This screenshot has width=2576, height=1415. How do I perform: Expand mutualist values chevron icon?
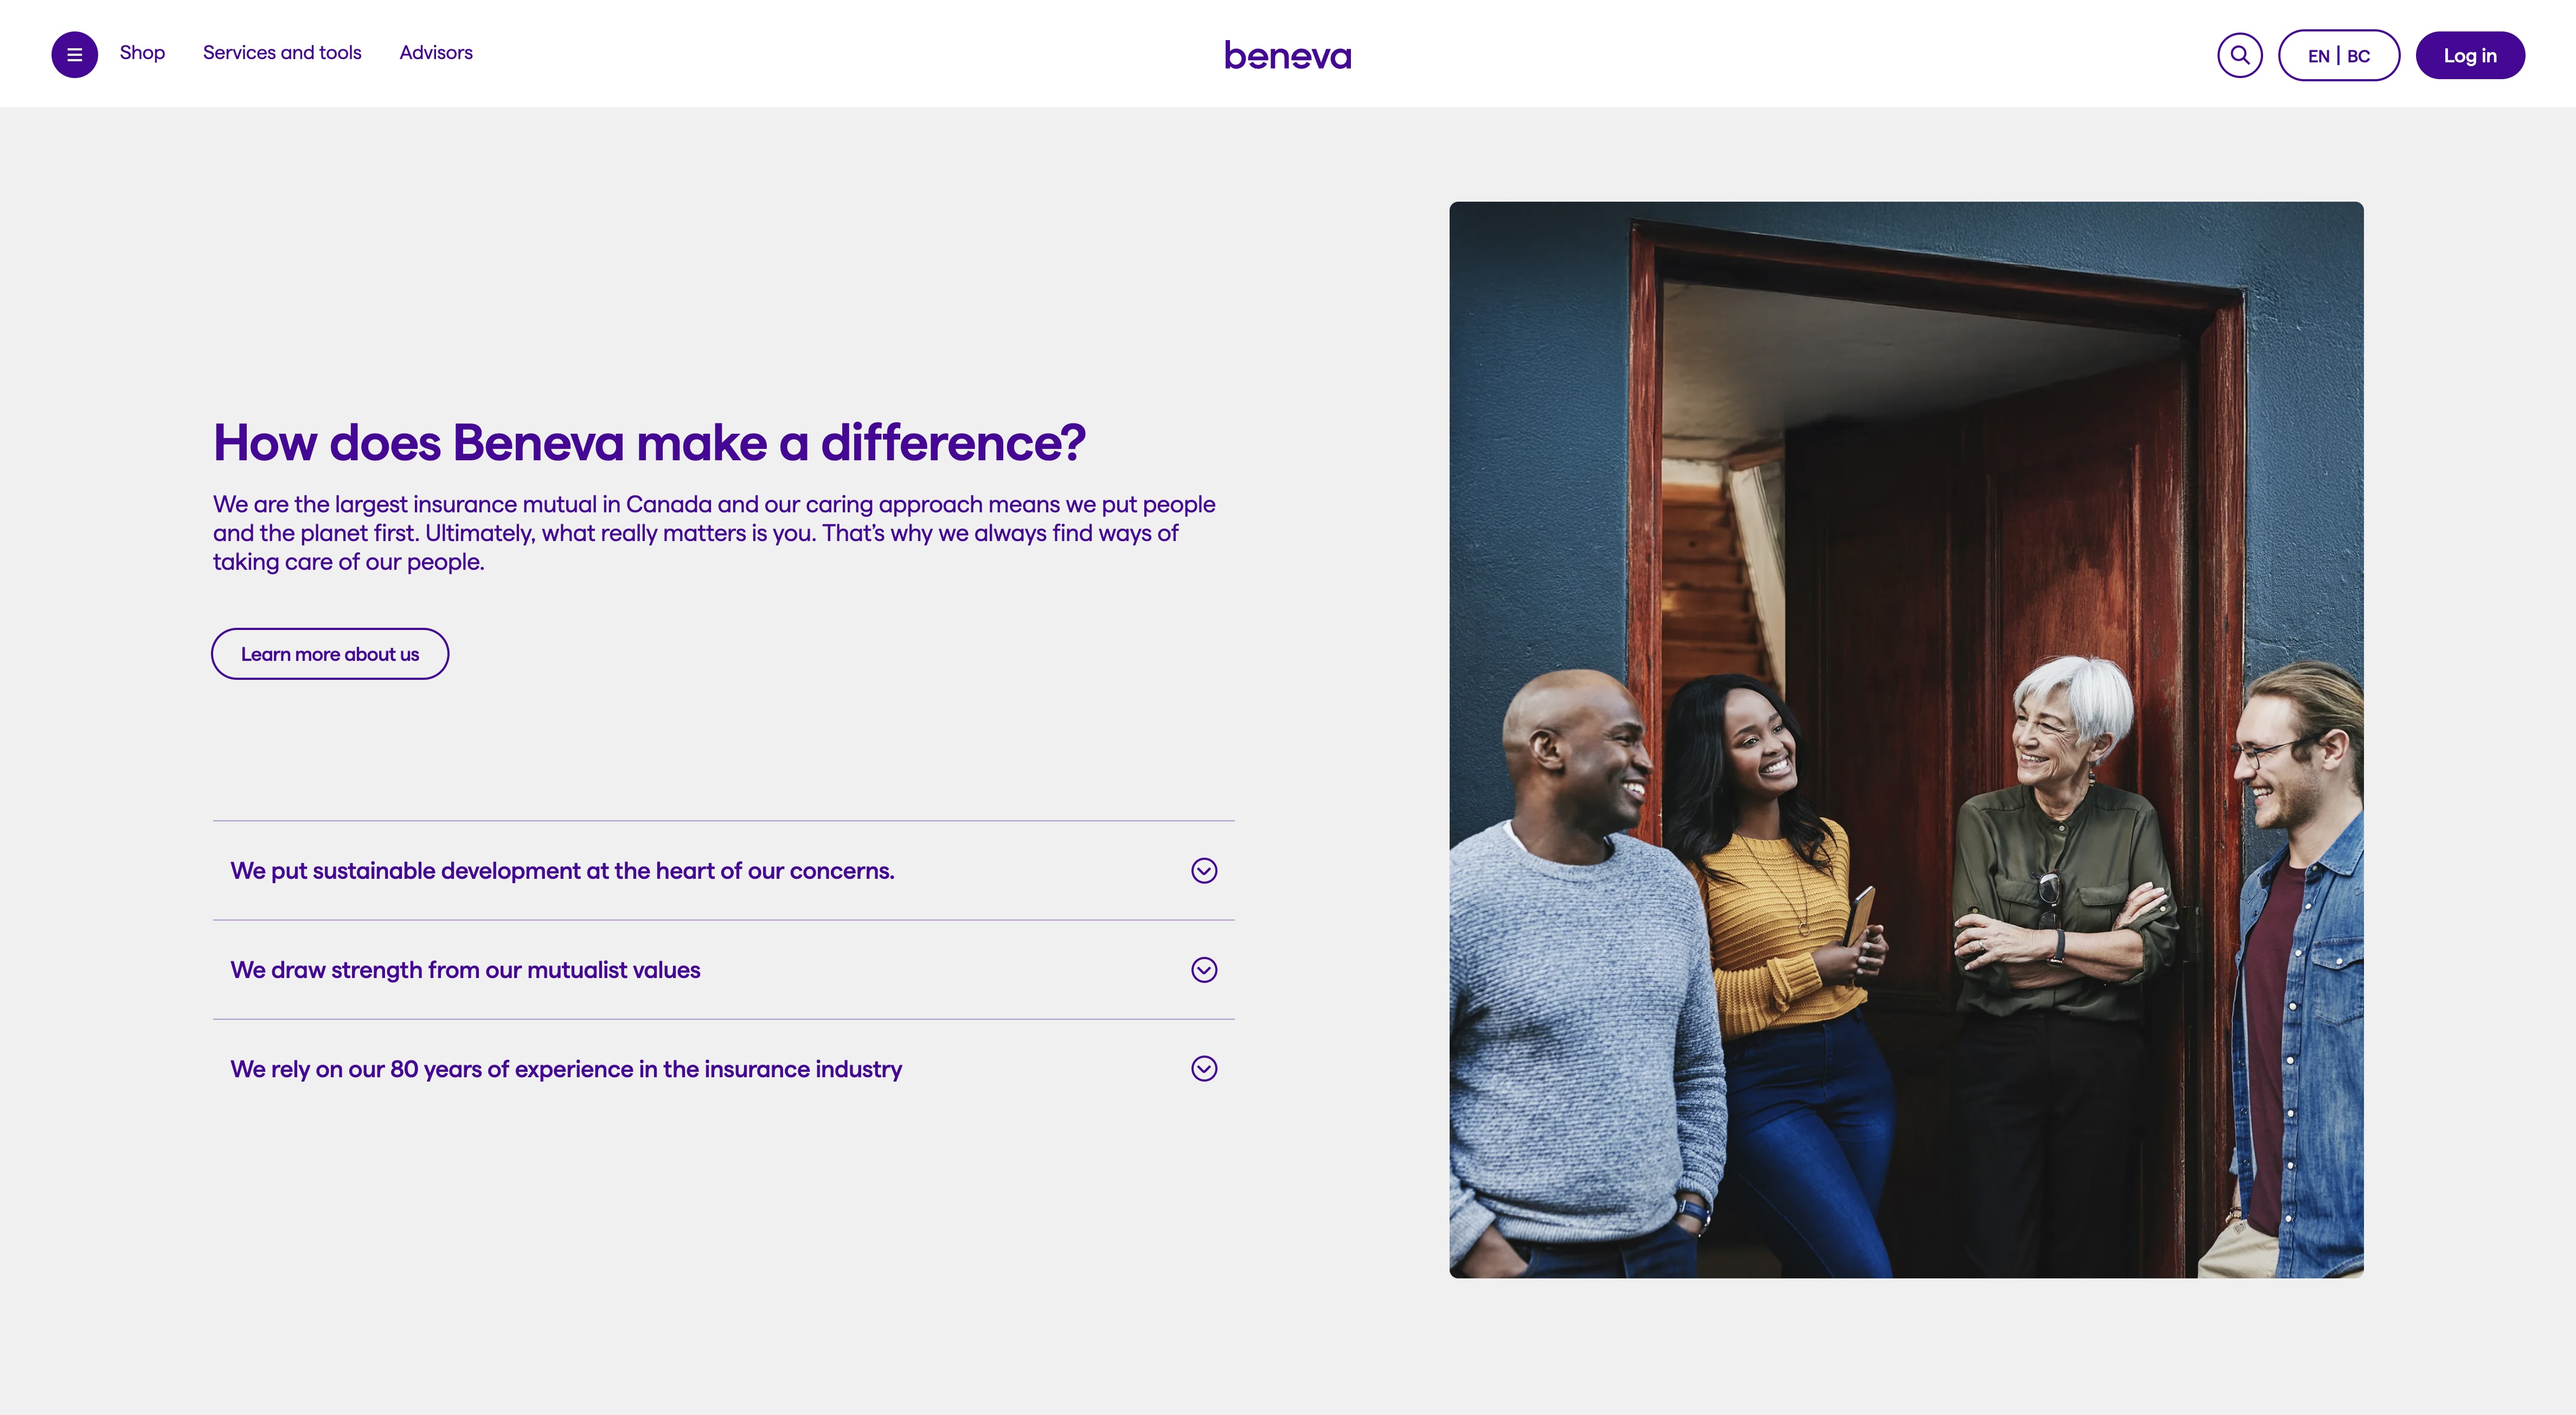pyautogui.click(x=1204, y=970)
